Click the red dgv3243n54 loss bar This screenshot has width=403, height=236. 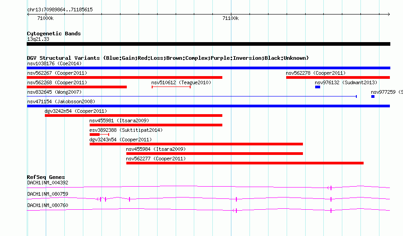[196, 144]
